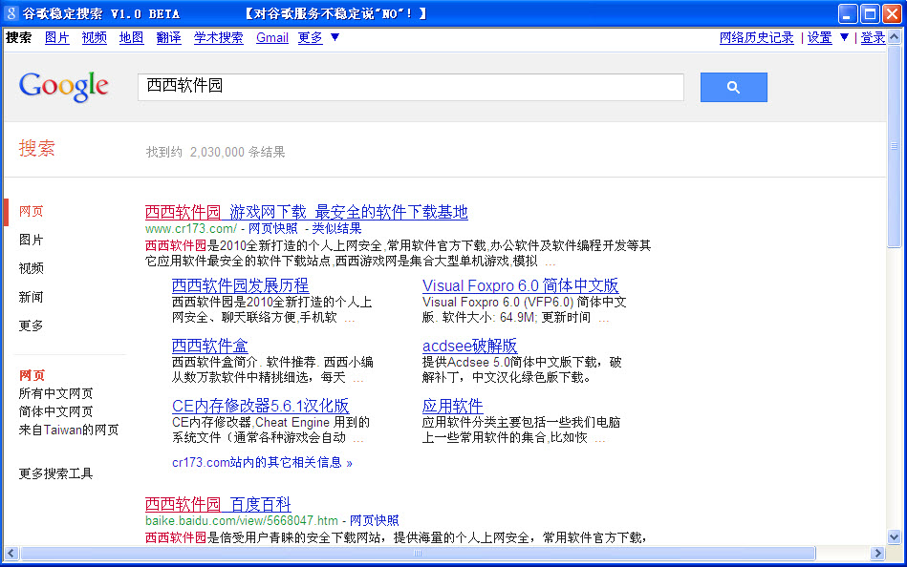Click horizontal scrollbar left arrow
Image resolution: width=907 pixels, height=567 pixels.
tap(11, 553)
